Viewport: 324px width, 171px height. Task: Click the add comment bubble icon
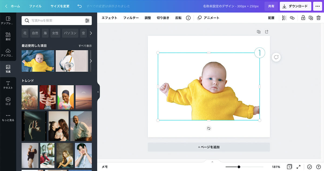point(276,57)
